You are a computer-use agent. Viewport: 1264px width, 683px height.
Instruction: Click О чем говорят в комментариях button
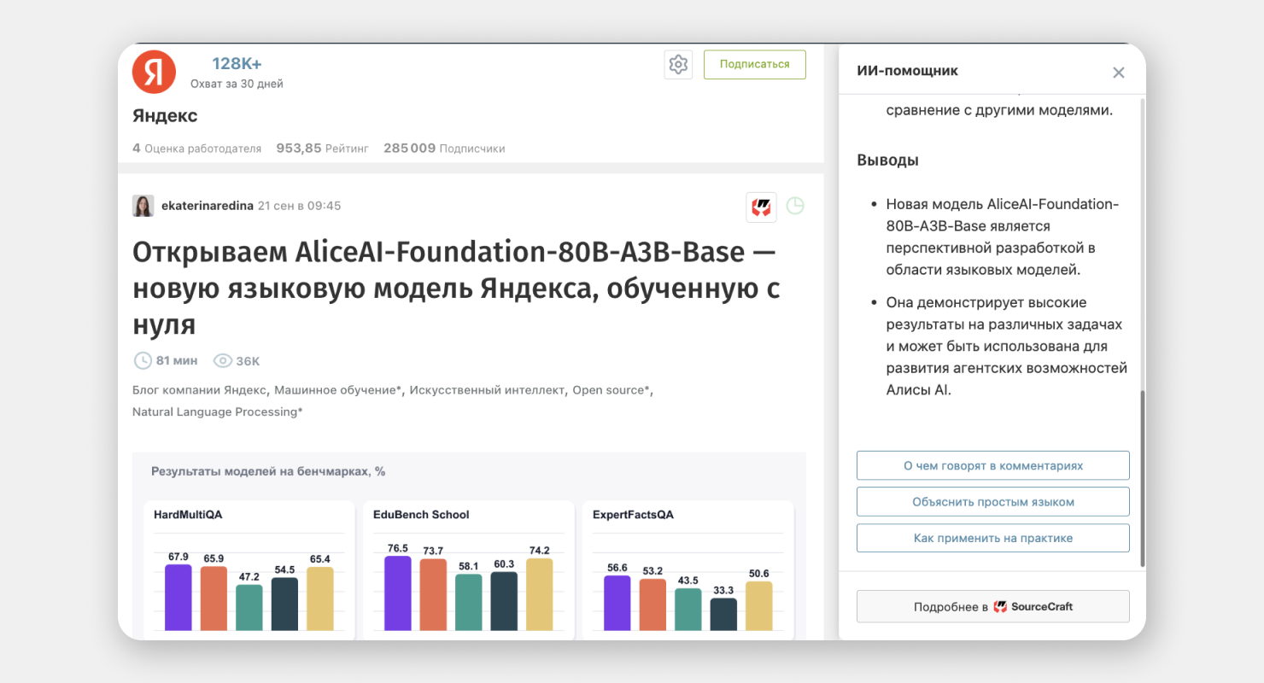pos(993,466)
